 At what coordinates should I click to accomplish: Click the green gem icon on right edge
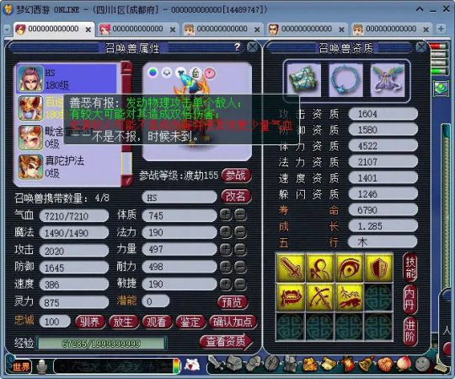[x=440, y=89]
